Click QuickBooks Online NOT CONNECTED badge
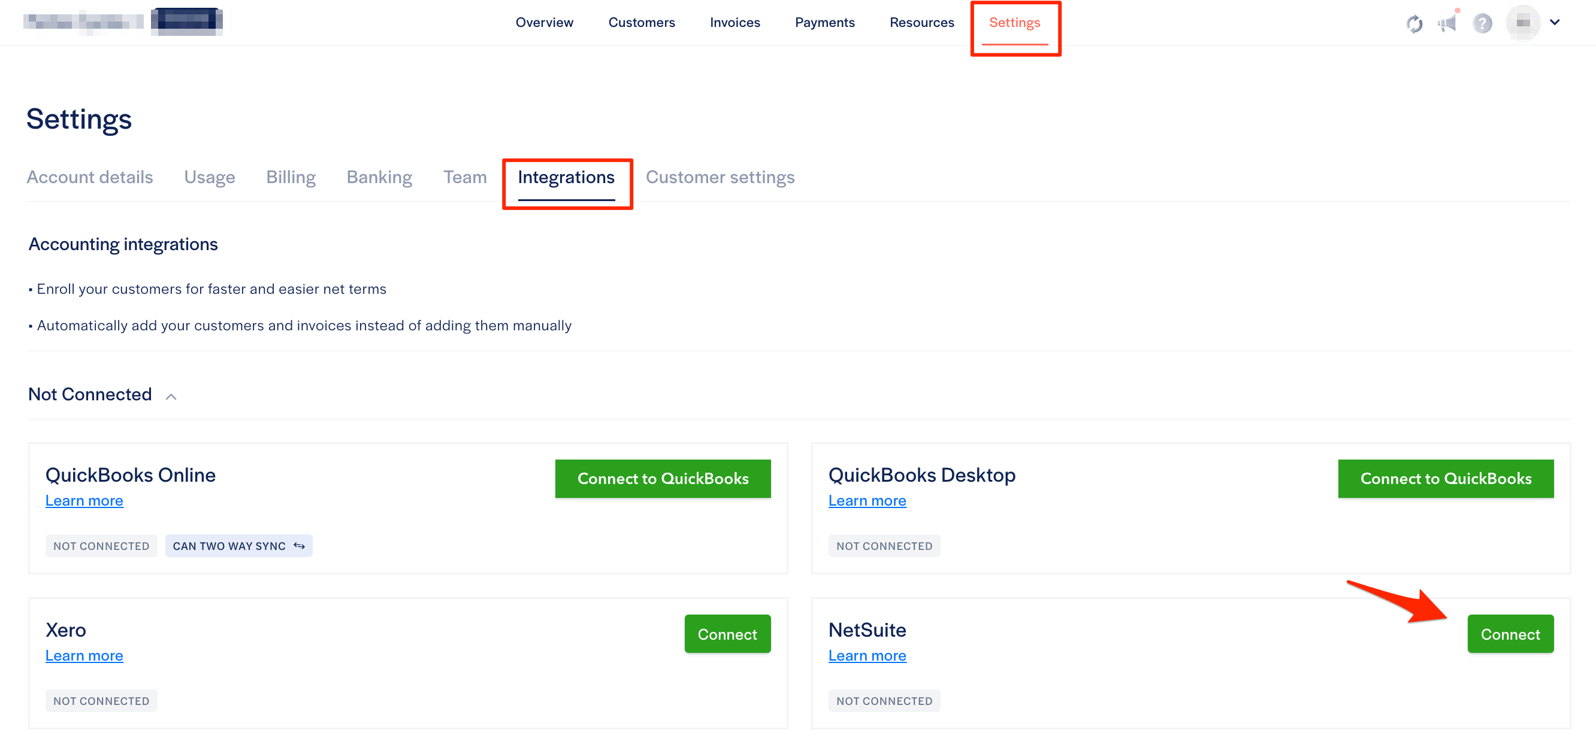The image size is (1596, 748). point(101,546)
